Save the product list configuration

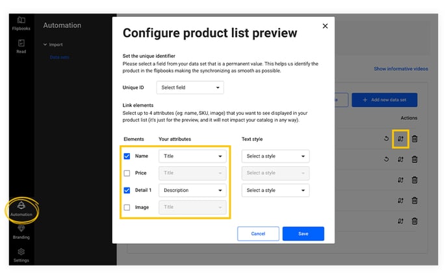tap(303, 234)
